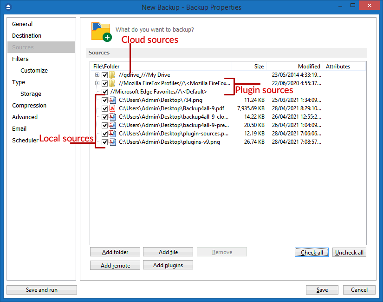Click the backup4all-9-pre... image file icon
Screen dimensions: 383x302
point(112,125)
